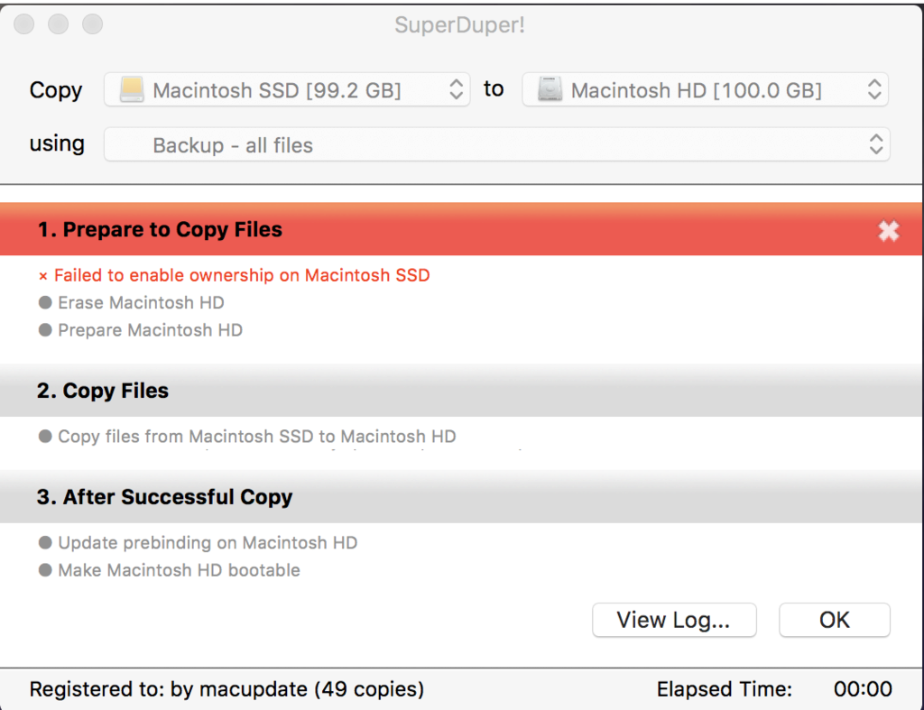924x710 pixels.
Task: Click the bullet next to Prepare Macintosh HD
Action: pyautogui.click(x=45, y=331)
